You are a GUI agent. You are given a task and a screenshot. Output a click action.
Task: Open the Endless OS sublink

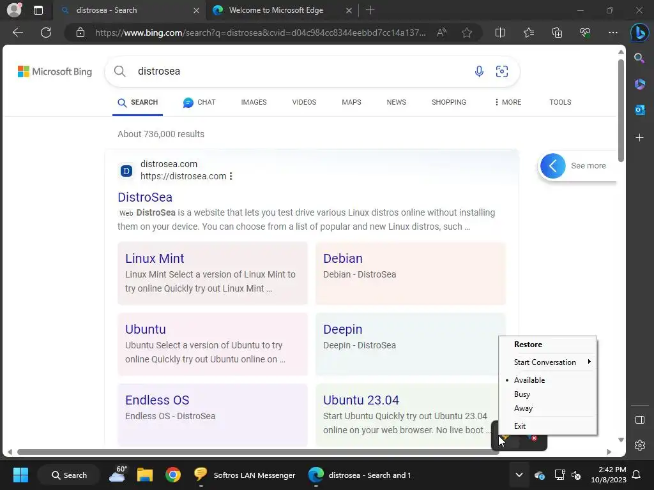157,400
